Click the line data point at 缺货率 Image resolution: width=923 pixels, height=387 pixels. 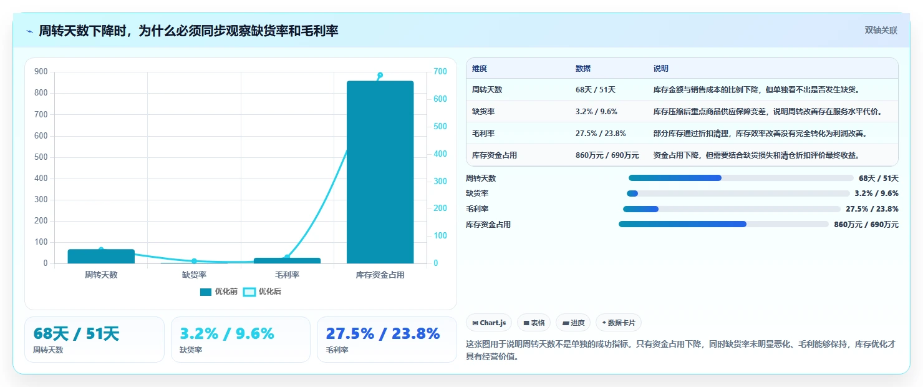tap(194, 261)
